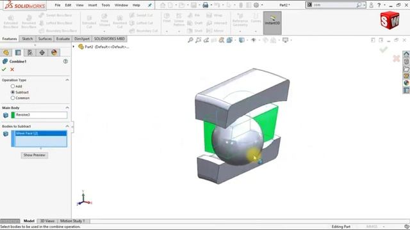This screenshot has width=410, height=230.
Task: Open the Insert menu
Action: pos(92,5)
